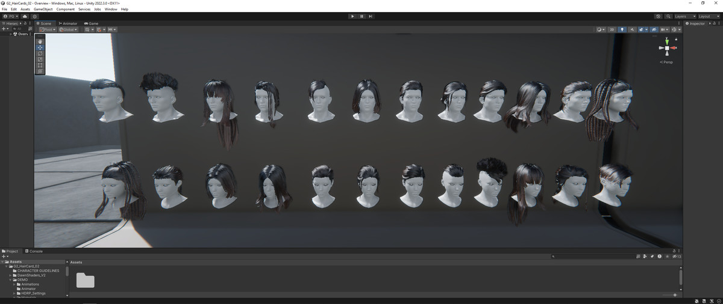Open the File menu
The height and width of the screenshot is (304, 723).
pos(5,9)
